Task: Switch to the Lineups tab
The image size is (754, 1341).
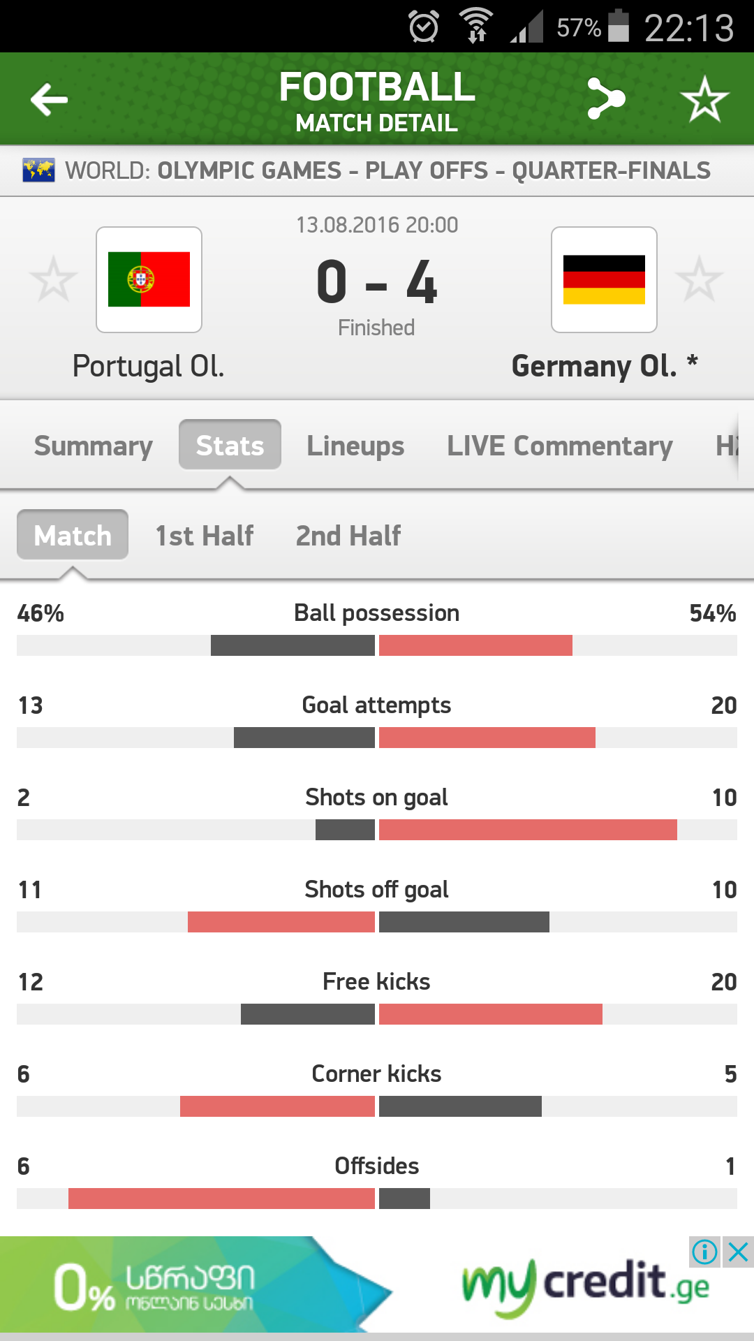Action: [x=355, y=446]
